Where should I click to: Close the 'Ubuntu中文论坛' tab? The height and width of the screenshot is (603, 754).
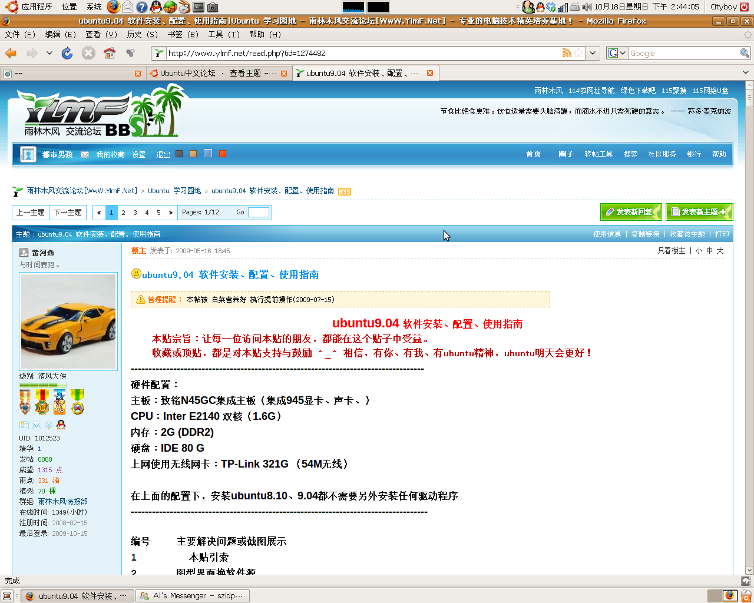284,74
